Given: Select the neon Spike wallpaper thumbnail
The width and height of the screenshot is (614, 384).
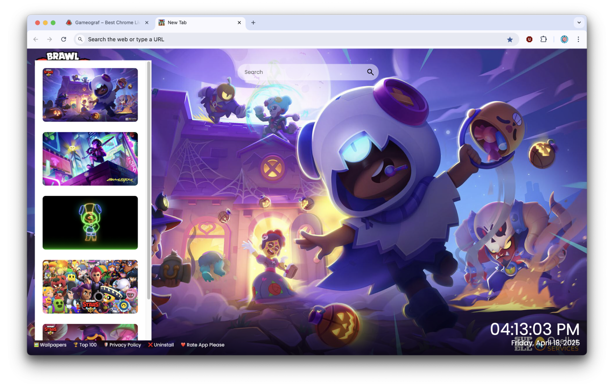Looking at the screenshot, I should pos(90,222).
